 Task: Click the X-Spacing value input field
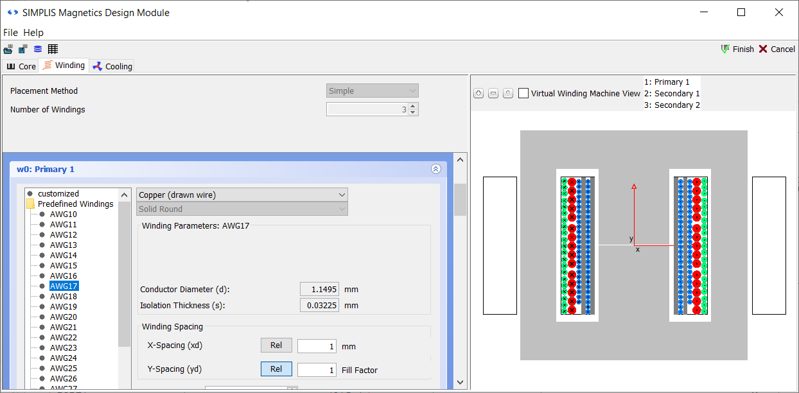(317, 346)
